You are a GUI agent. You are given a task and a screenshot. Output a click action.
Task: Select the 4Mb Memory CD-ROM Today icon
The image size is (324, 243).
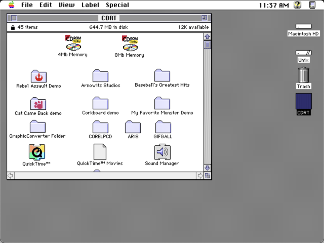73,43
